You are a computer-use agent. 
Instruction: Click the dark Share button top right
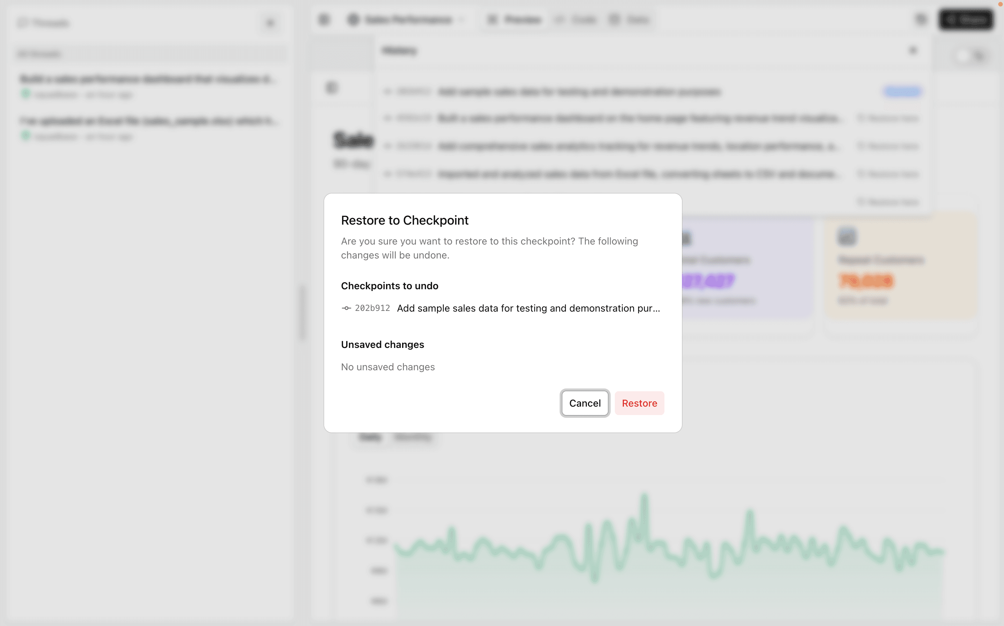[966, 20]
